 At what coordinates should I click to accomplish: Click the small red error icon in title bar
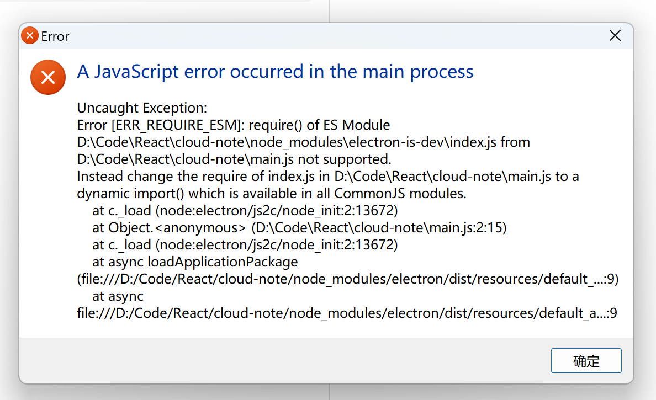(x=30, y=35)
